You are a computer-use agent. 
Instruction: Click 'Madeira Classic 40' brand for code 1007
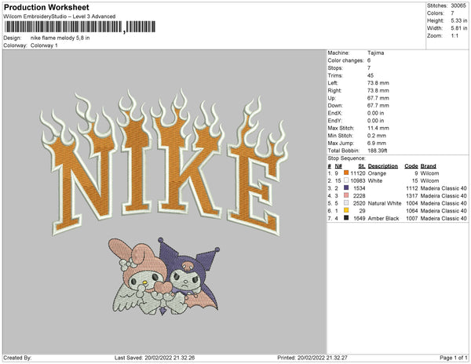[x=444, y=218]
